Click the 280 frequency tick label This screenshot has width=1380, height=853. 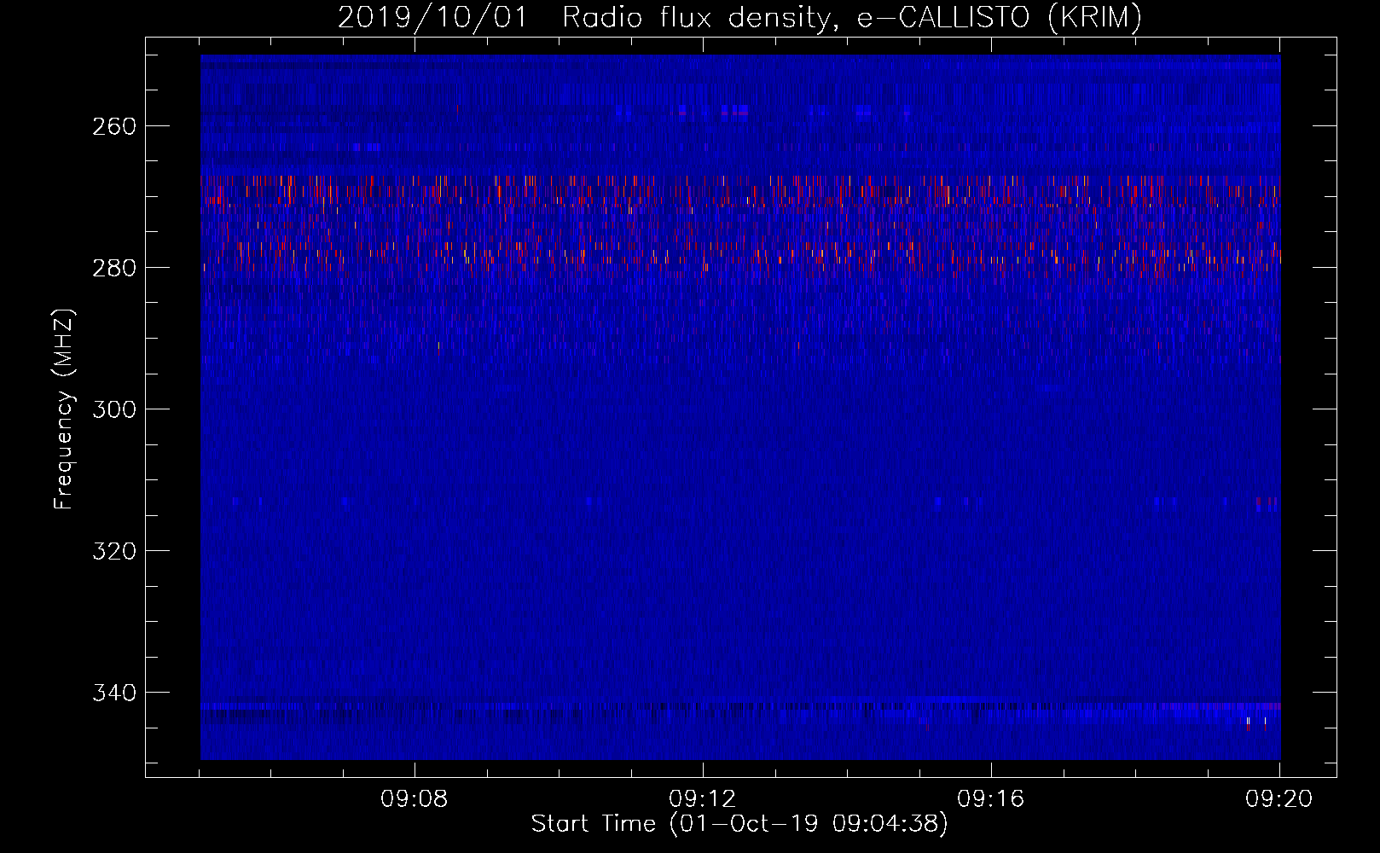pyautogui.click(x=114, y=268)
